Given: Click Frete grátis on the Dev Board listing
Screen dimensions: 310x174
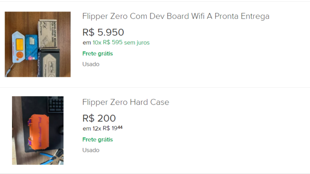Looking at the screenshot, I should click(98, 53).
